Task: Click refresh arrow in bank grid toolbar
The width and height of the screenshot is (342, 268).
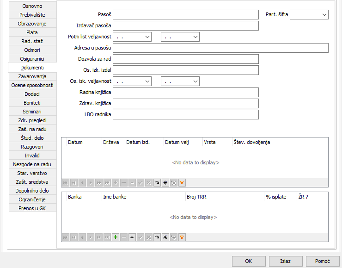Action: [157, 237]
